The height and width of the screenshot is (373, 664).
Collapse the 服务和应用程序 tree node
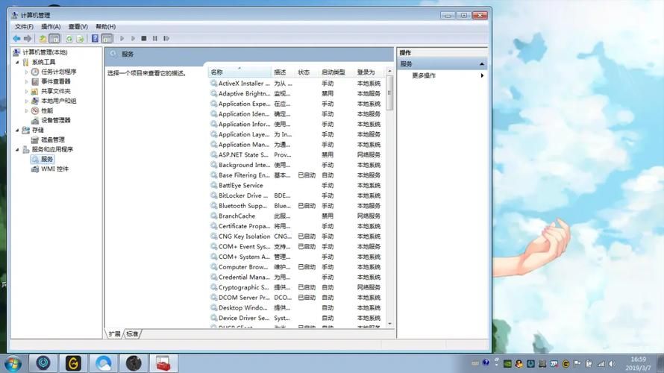coord(17,150)
